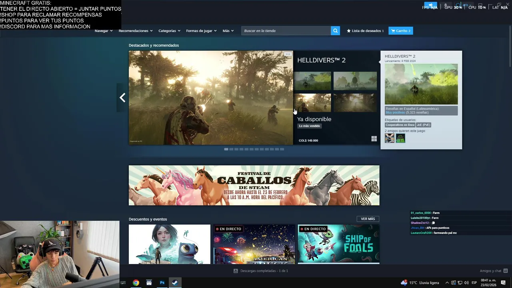Click the Lo más vendido label
The height and width of the screenshot is (288, 512).
coord(310,126)
